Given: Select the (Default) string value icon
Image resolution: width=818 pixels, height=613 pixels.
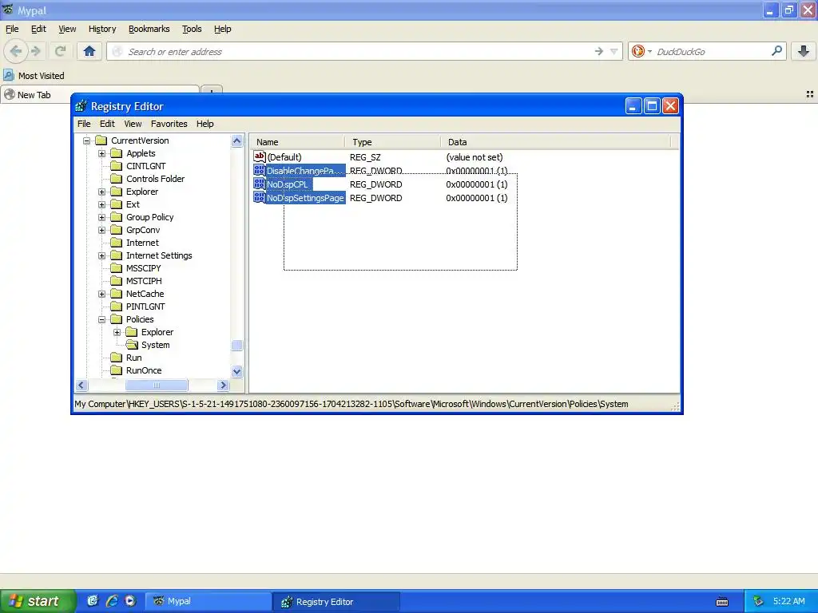Looking at the screenshot, I should tap(260, 156).
